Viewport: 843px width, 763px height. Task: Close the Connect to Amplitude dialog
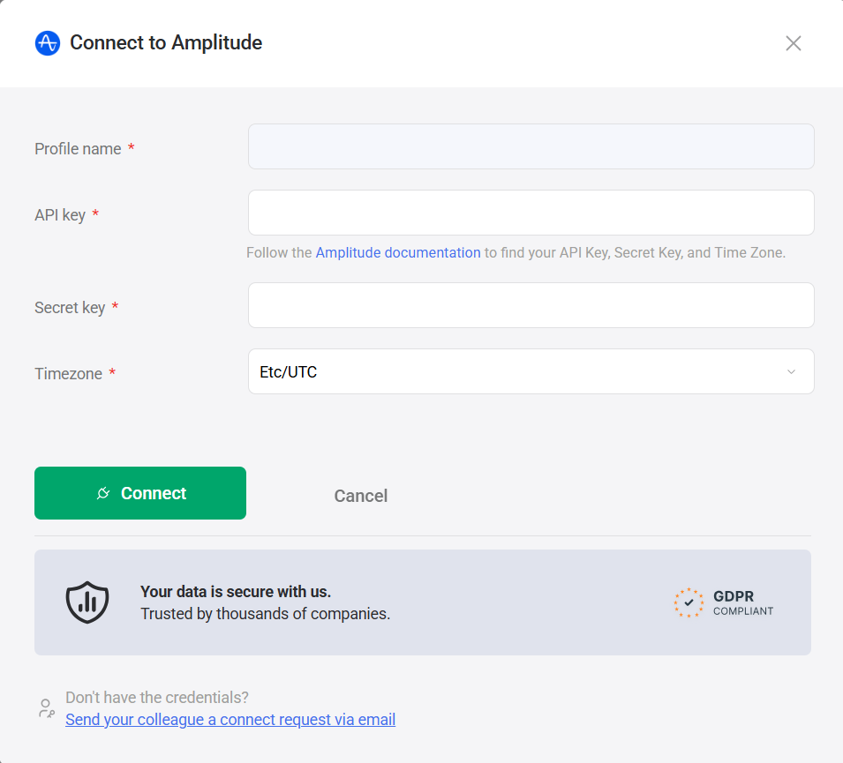pyautogui.click(x=793, y=43)
